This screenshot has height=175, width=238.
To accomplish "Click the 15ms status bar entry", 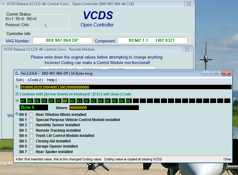I will click(x=227, y=159).
